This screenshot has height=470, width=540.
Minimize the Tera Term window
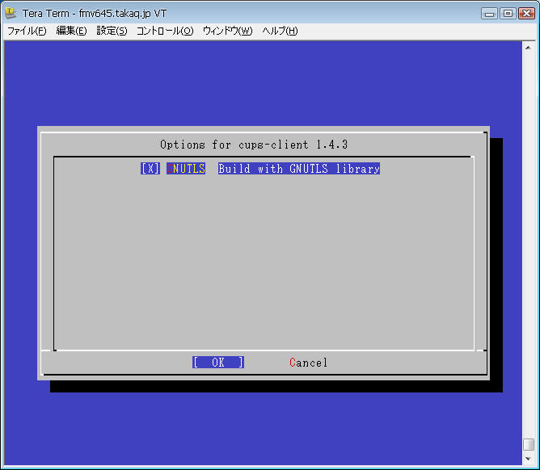(x=489, y=14)
